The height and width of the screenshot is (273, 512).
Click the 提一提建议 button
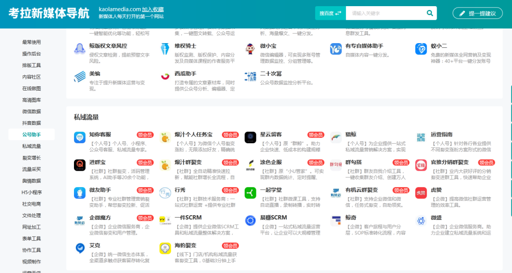tap(477, 13)
